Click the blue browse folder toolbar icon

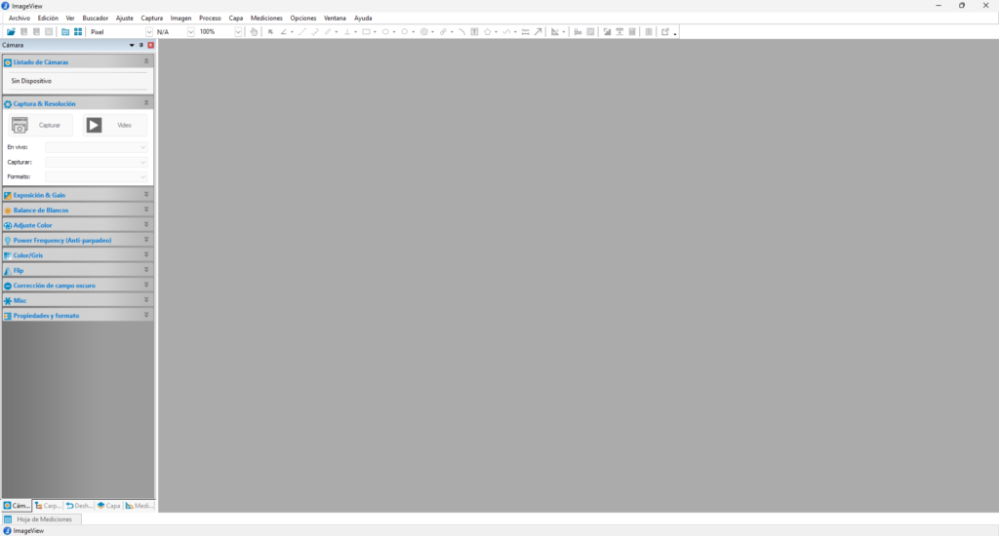[65, 32]
